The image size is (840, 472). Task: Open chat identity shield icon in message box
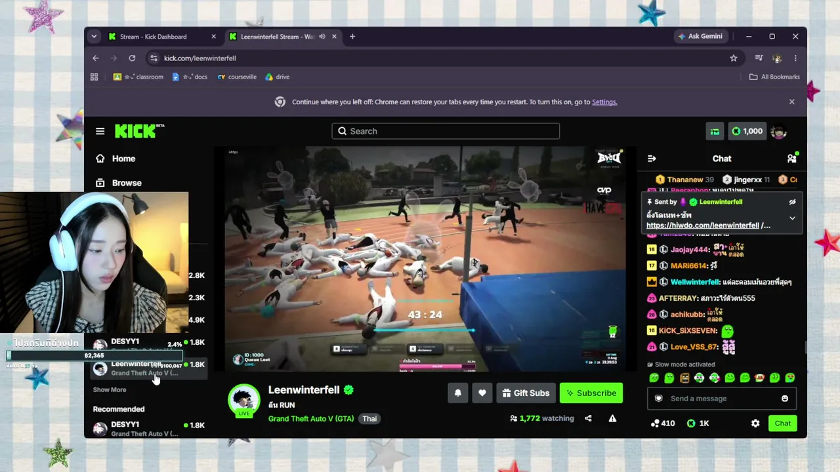[659, 399]
